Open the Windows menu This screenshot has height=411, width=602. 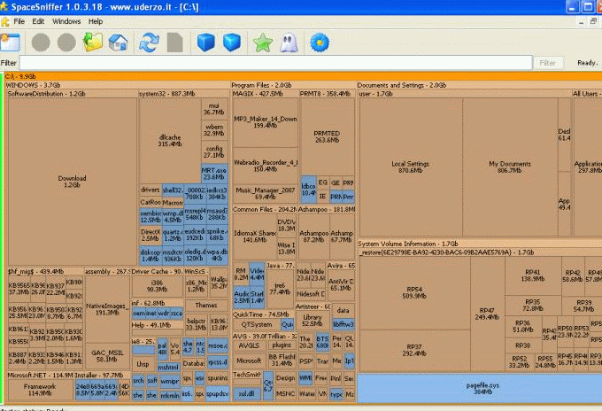pos(66,20)
